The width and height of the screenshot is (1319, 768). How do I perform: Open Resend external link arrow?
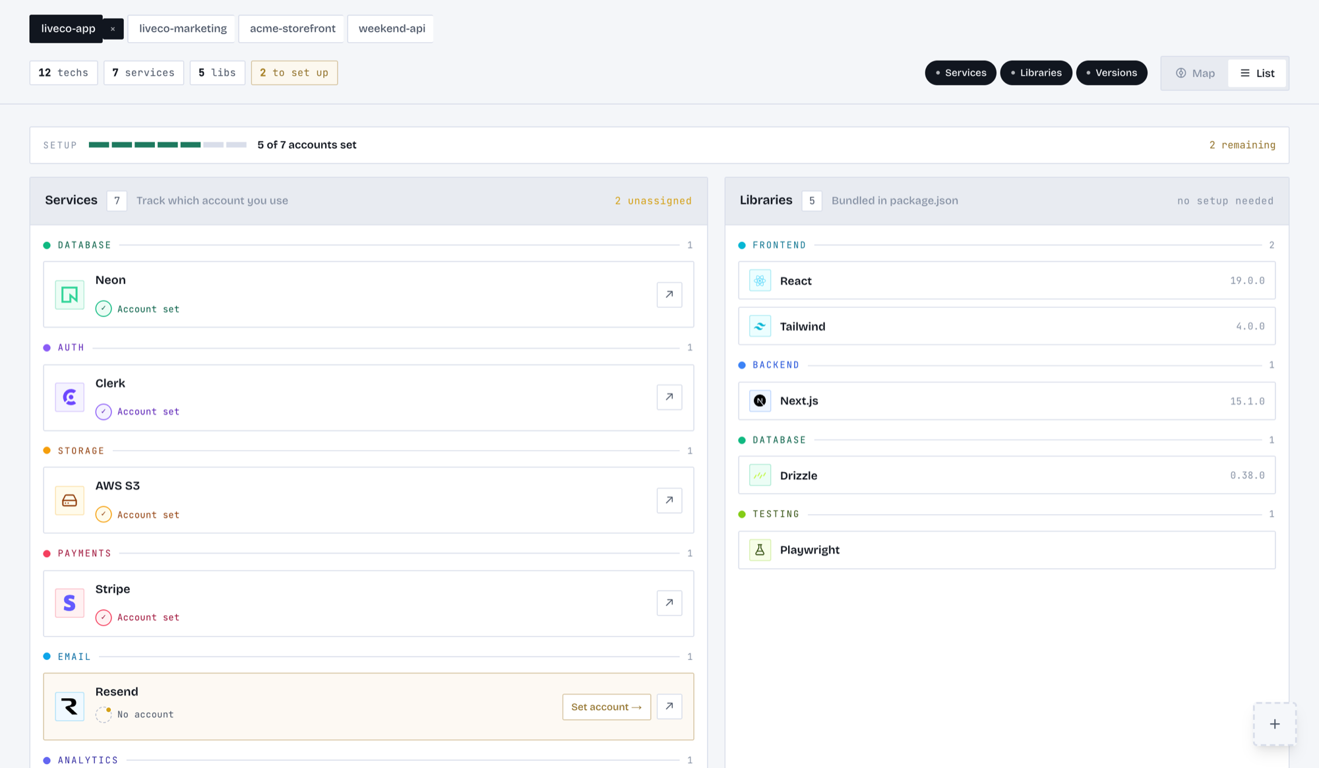(x=669, y=707)
